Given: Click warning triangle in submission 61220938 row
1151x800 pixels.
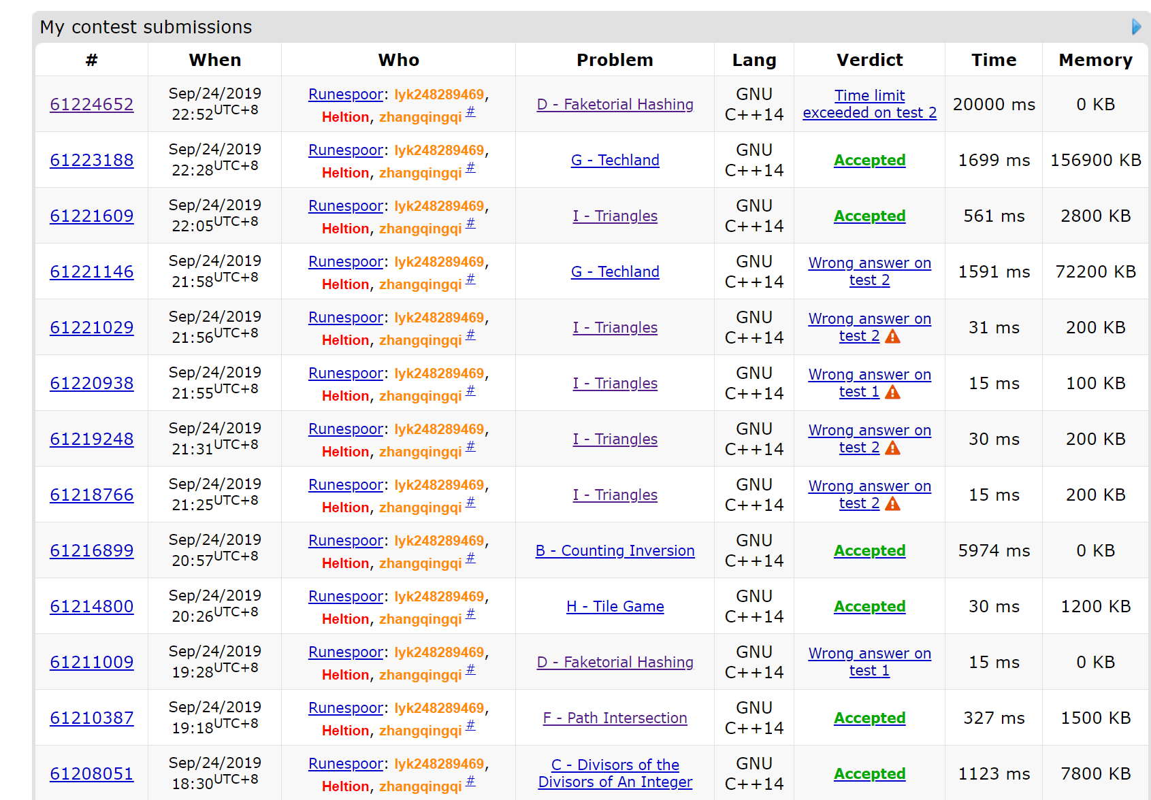Looking at the screenshot, I should tap(892, 392).
